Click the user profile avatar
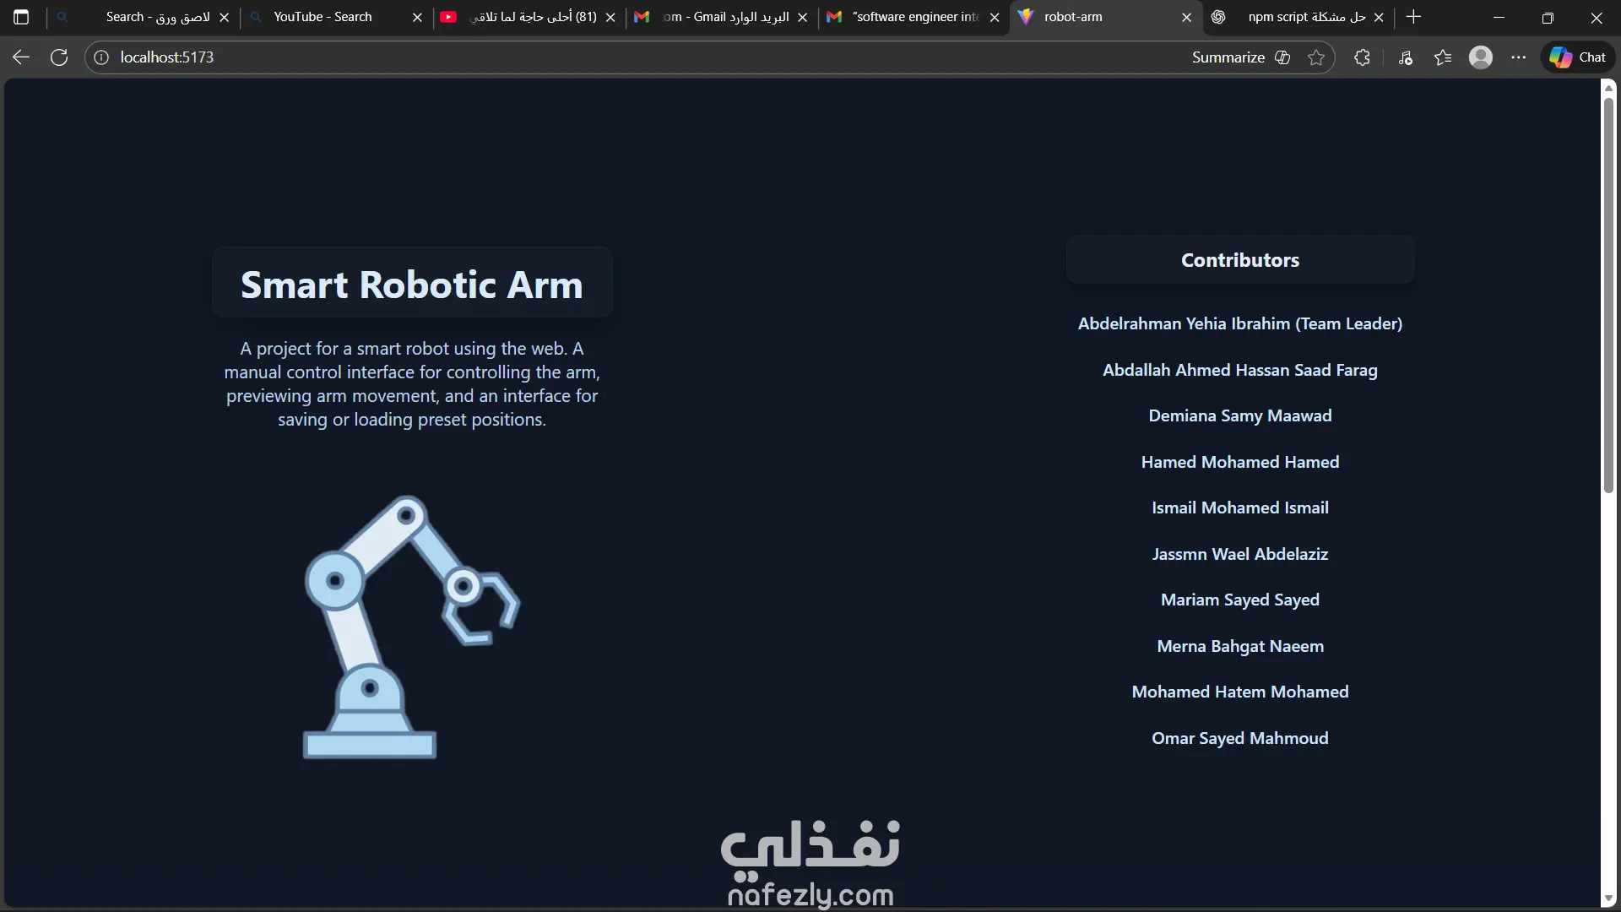The width and height of the screenshot is (1621, 912). (x=1481, y=57)
